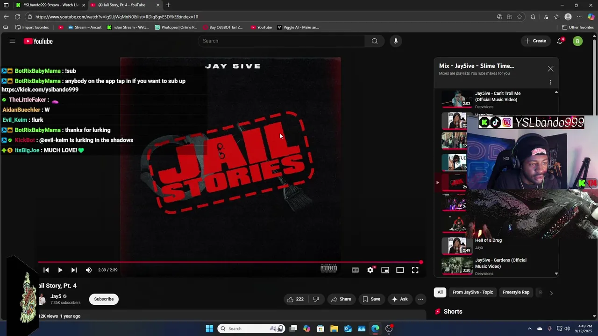Screen dimensions: 598x336
Task: Add this page to favorites star
Action: pyautogui.click(x=520, y=17)
